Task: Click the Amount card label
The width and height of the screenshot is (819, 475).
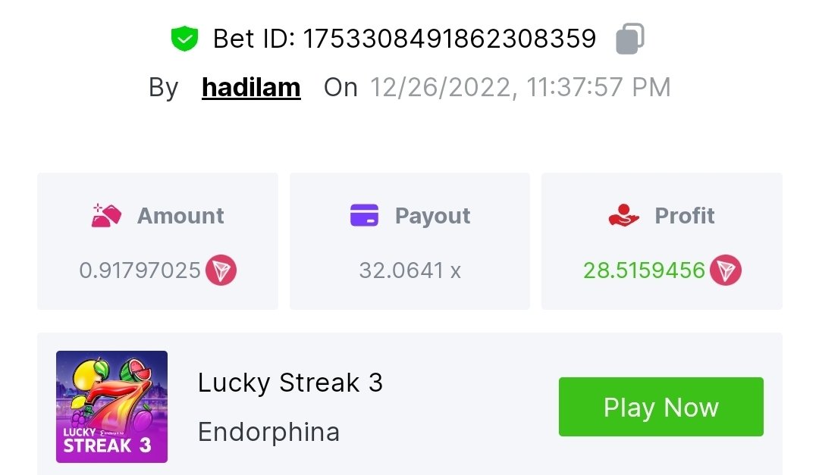Action: pos(180,216)
